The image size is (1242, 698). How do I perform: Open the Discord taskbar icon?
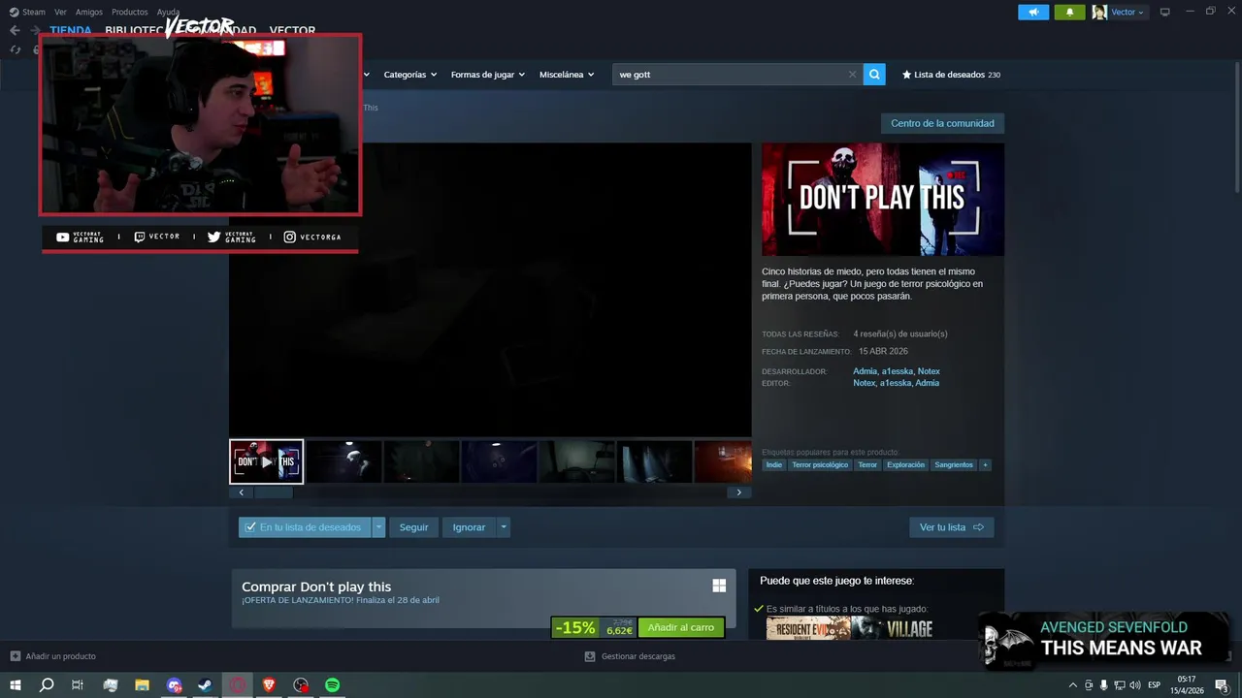(x=174, y=685)
